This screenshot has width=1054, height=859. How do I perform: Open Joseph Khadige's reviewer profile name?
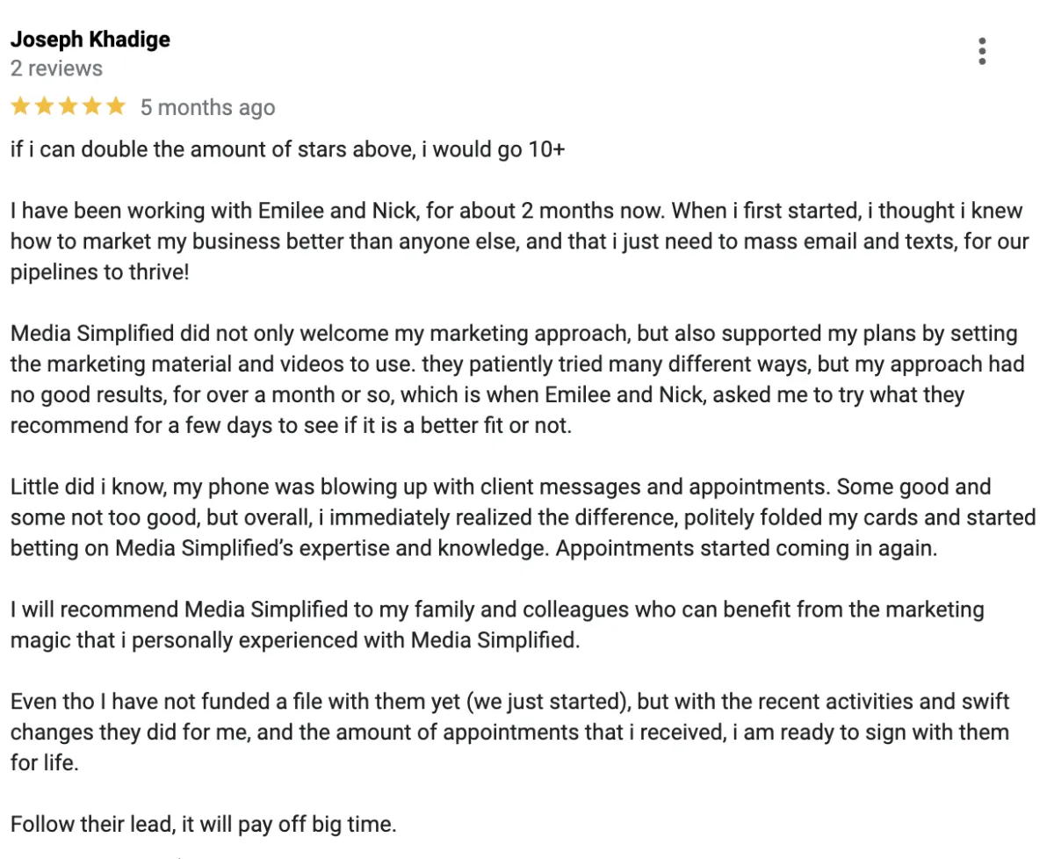[x=90, y=40]
